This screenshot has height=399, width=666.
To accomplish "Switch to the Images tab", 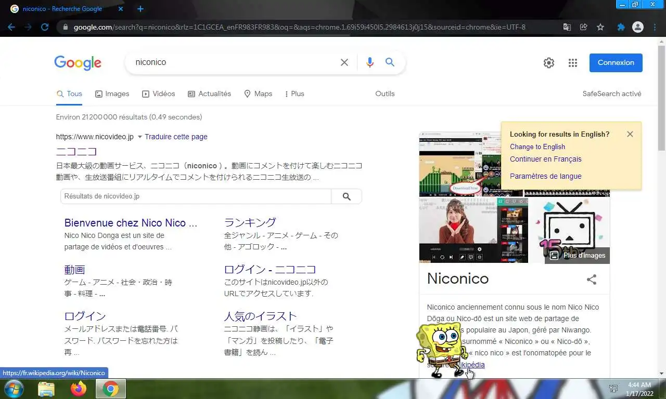I will [x=112, y=94].
